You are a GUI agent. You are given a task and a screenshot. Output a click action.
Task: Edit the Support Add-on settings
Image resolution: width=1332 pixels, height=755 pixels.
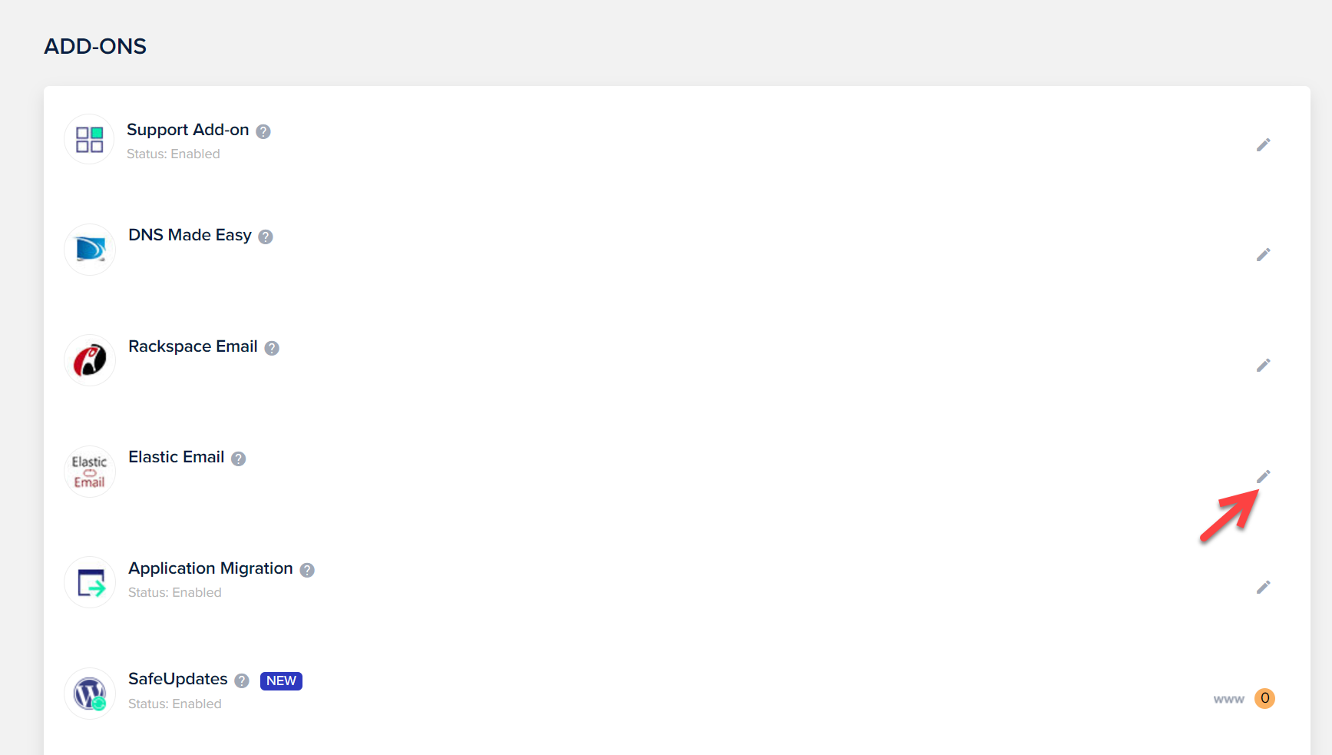click(1264, 144)
